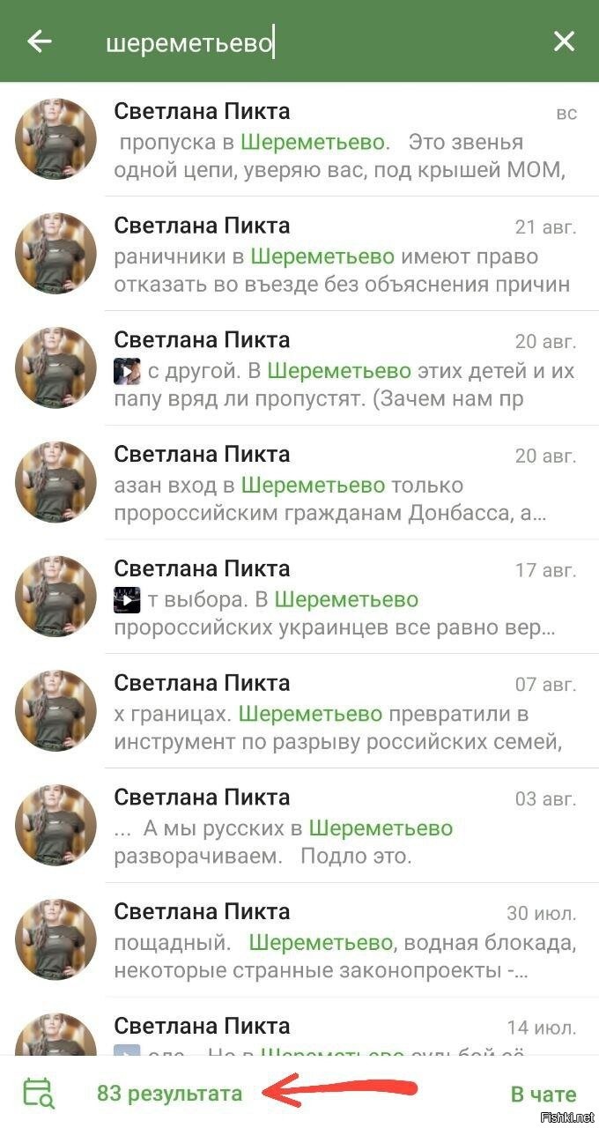Tap the video thumbnail in 20 авг. message
This screenshot has width=599, height=1128.
tap(128, 371)
